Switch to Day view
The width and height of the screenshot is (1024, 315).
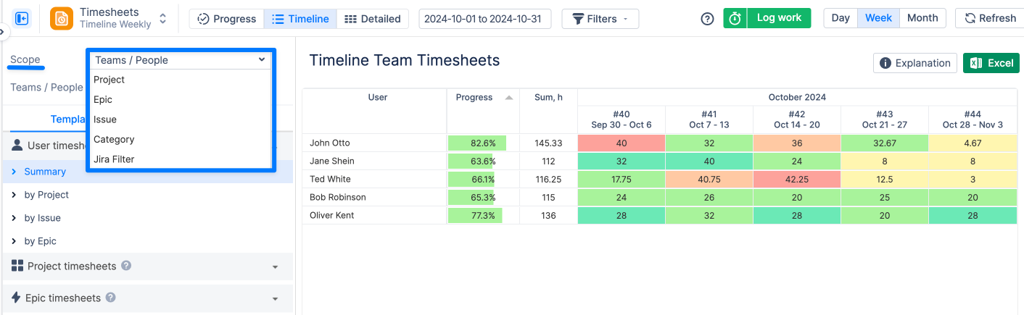click(841, 18)
